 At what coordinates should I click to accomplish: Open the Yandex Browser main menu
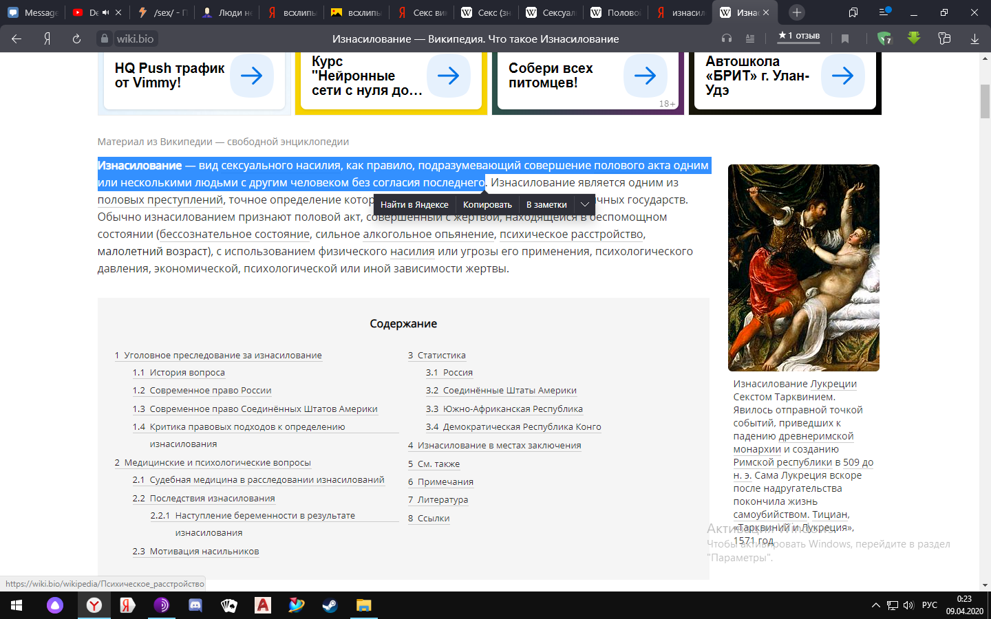pos(884,12)
